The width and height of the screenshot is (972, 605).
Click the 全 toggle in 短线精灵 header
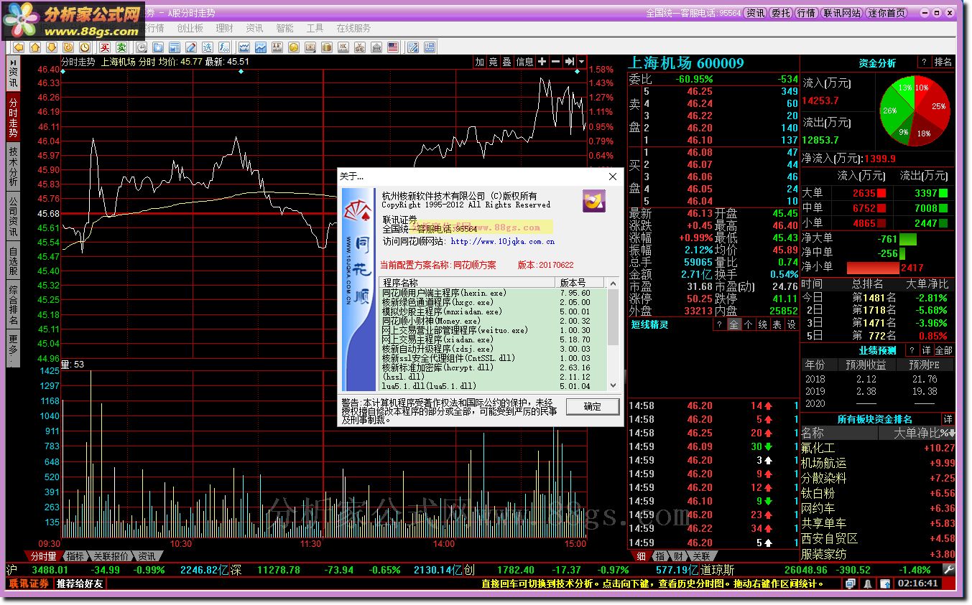click(x=733, y=324)
